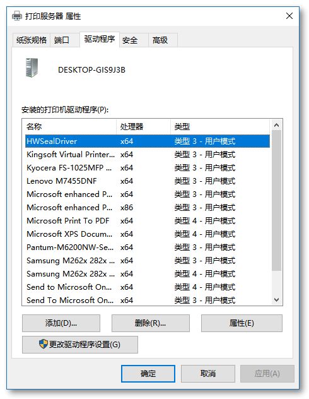Click the 类型 4 - 用户模式 cell of Microsoft Print To PDF
This screenshot has height=399, width=309.
tap(205, 220)
